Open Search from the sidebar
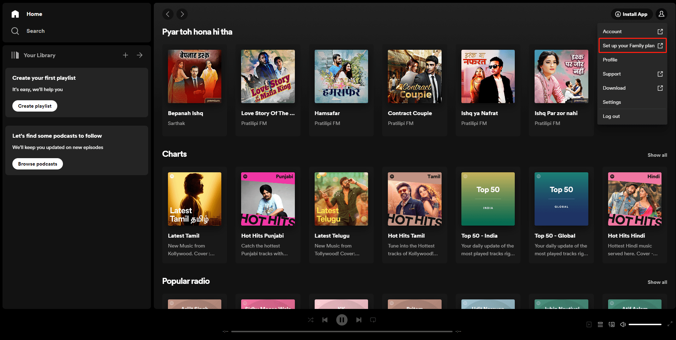This screenshot has width=676, height=340. tap(28, 31)
